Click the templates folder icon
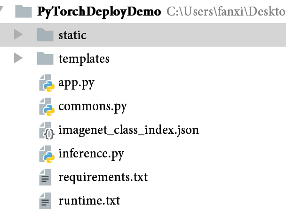 [x=45, y=58]
